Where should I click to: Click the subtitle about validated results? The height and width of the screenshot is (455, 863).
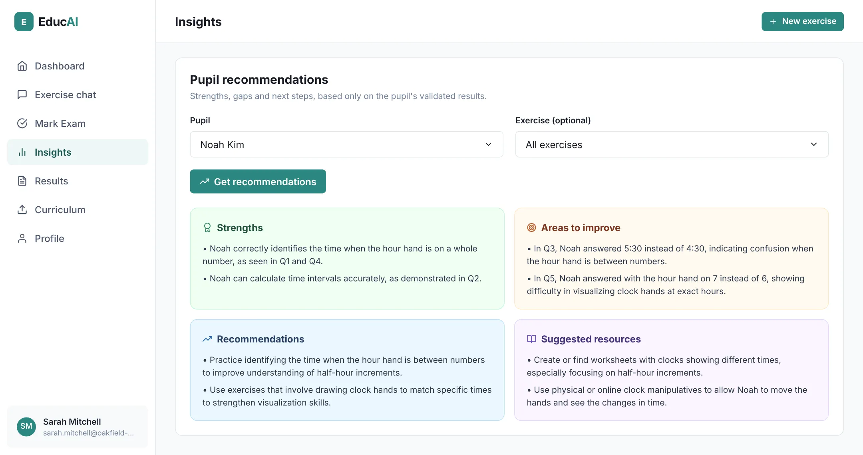[x=338, y=96]
